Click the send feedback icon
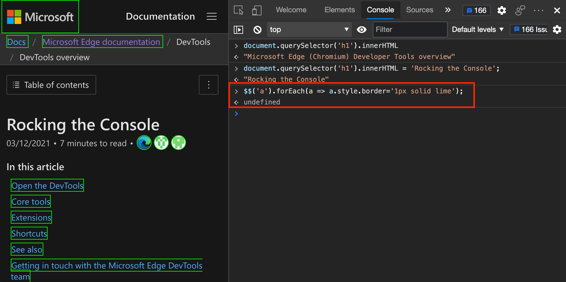566x282 pixels. tap(520, 10)
